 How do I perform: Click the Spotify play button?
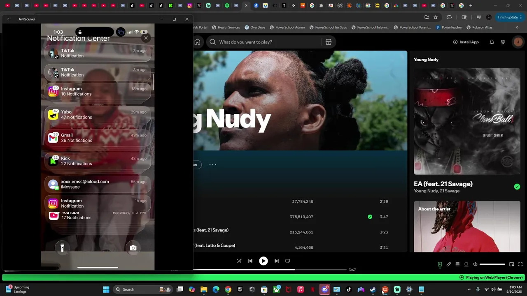point(263,261)
